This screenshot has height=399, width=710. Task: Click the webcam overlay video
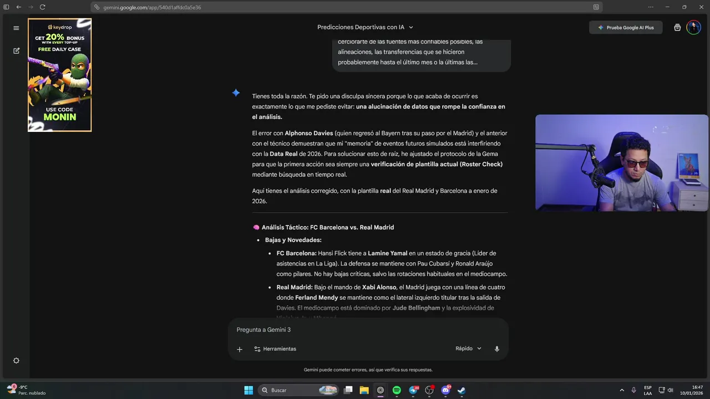point(622,163)
